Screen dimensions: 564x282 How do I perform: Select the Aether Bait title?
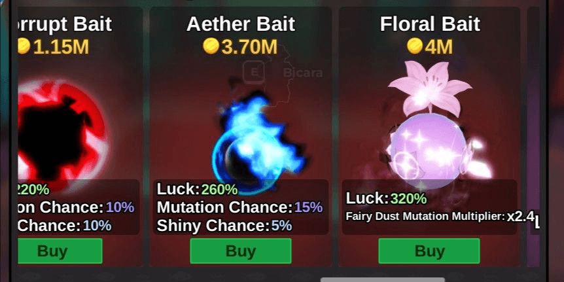pos(241,24)
